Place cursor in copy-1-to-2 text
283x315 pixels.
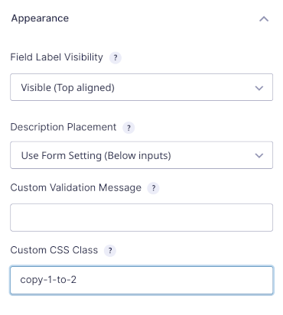[48, 280]
